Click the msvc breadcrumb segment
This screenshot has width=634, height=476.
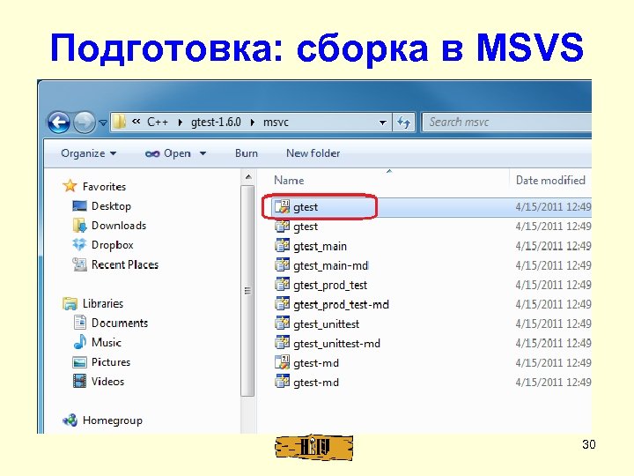pyautogui.click(x=276, y=123)
